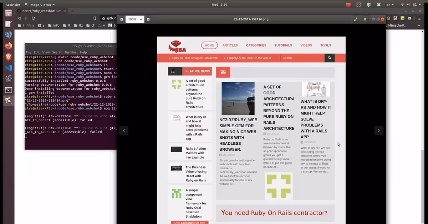Screen dimensions: 428x224
Task: Launch the text editor from the dock
Action: (9, 24)
